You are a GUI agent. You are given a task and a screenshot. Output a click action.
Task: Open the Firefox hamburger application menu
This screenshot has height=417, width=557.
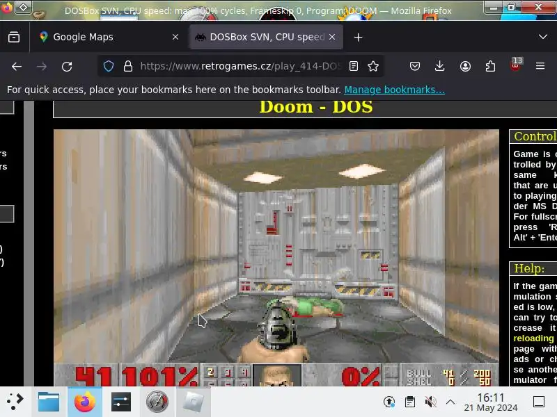pyautogui.click(x=540, y=66)
